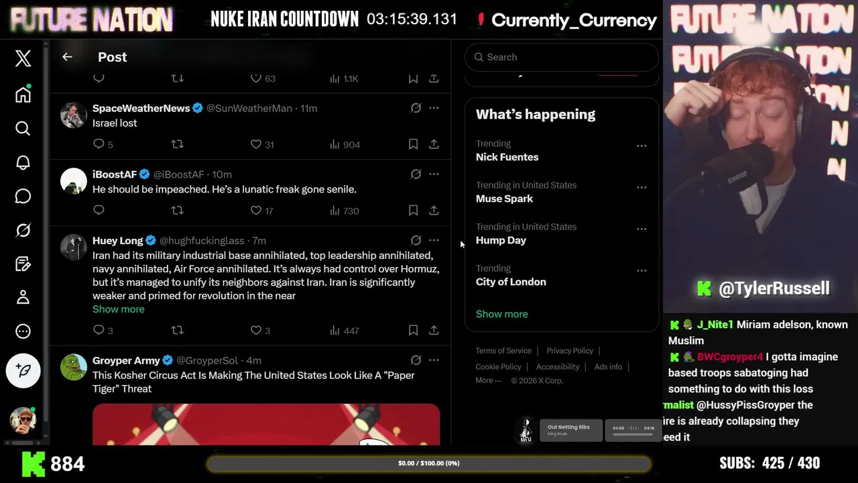The image size is (858, 483).
Task: Open iBoostAF profile avatar
Action: [74, 181]
